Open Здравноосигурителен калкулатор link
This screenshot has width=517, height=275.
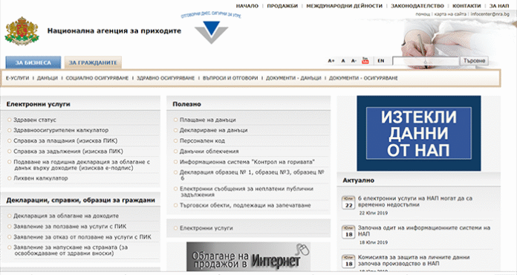(61, 130)
